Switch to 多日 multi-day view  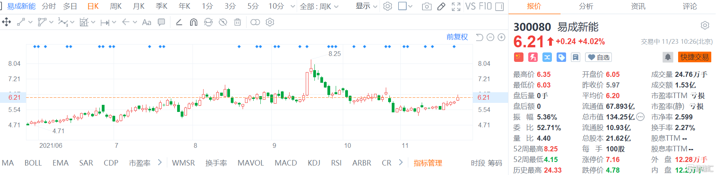pyautogui.click(x=70, y=6)
